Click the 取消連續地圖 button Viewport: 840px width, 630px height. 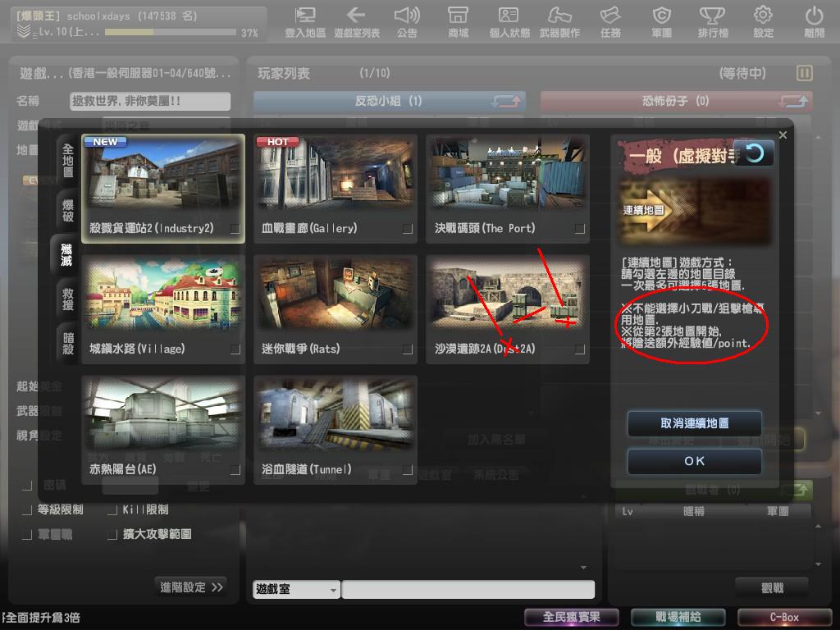point(694,424)
